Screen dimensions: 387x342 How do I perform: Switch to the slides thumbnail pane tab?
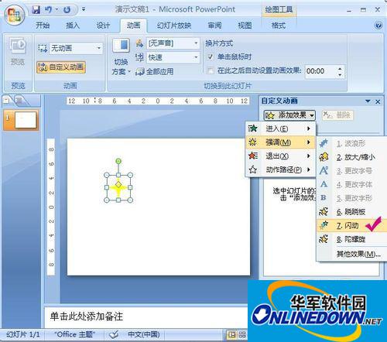pyautogui.click(x=8, y=101)
